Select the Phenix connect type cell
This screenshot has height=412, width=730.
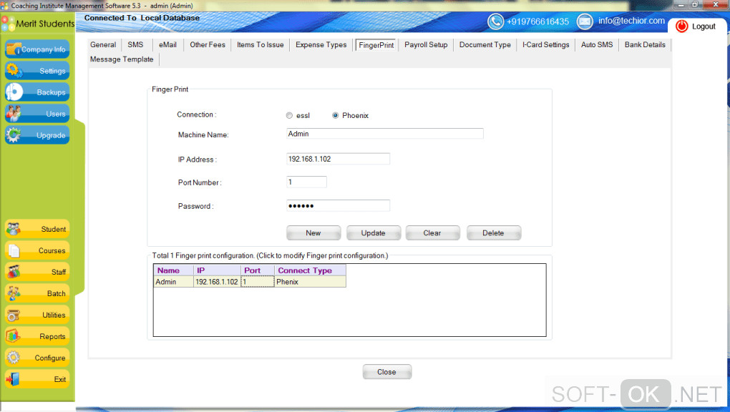point(310,282)
